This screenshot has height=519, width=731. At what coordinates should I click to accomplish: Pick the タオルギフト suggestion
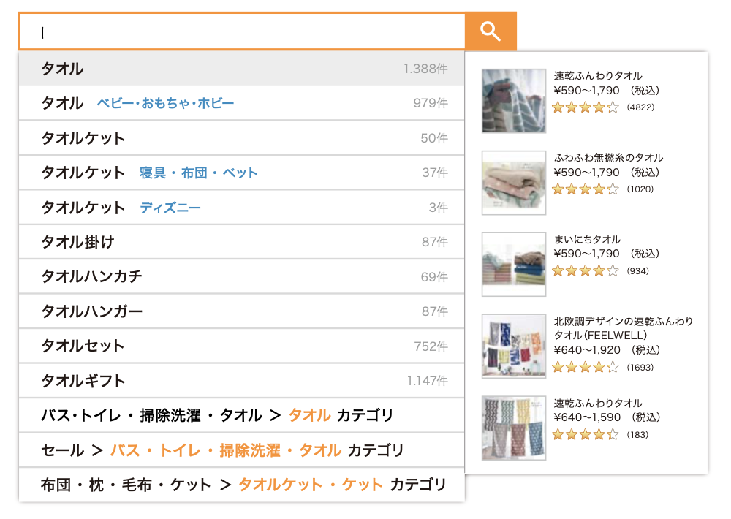coord(241,381)
